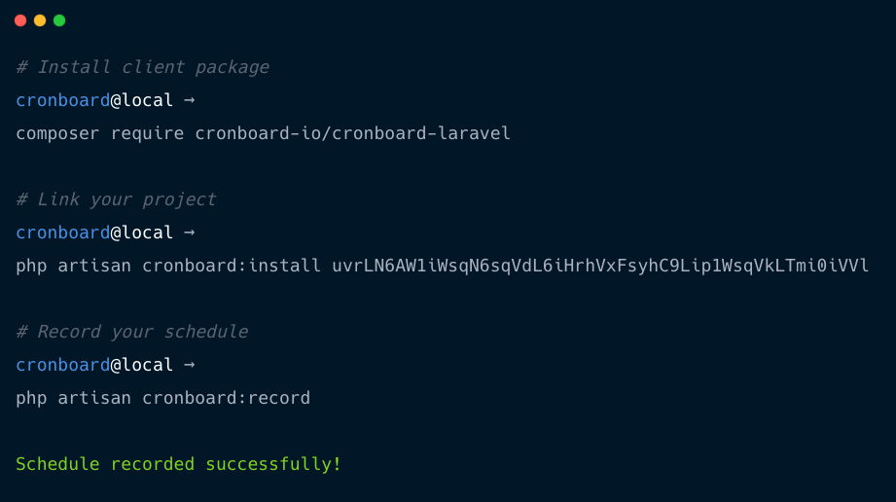Viewport: 896px width, 502px height.
Task: Click the prompt arrow below the Record comment
Action: point(189,365)
